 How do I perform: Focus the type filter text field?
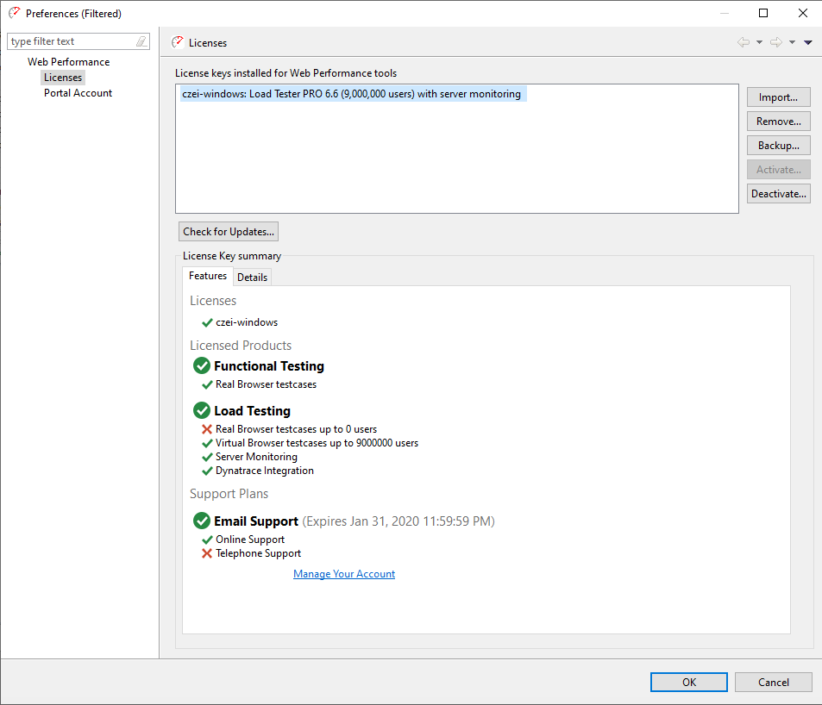pos(72,41)
